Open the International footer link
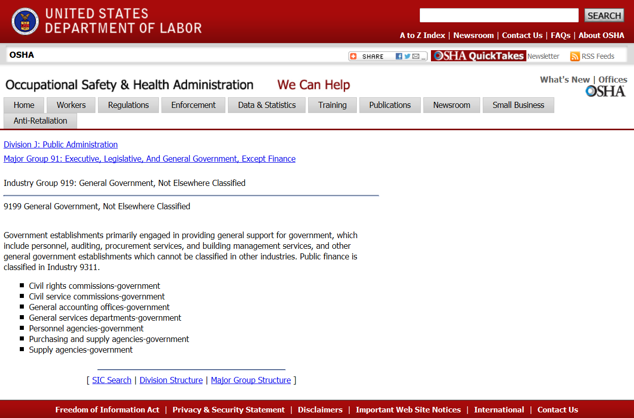This screenshot has width=634, height=418. coord(499,409)
